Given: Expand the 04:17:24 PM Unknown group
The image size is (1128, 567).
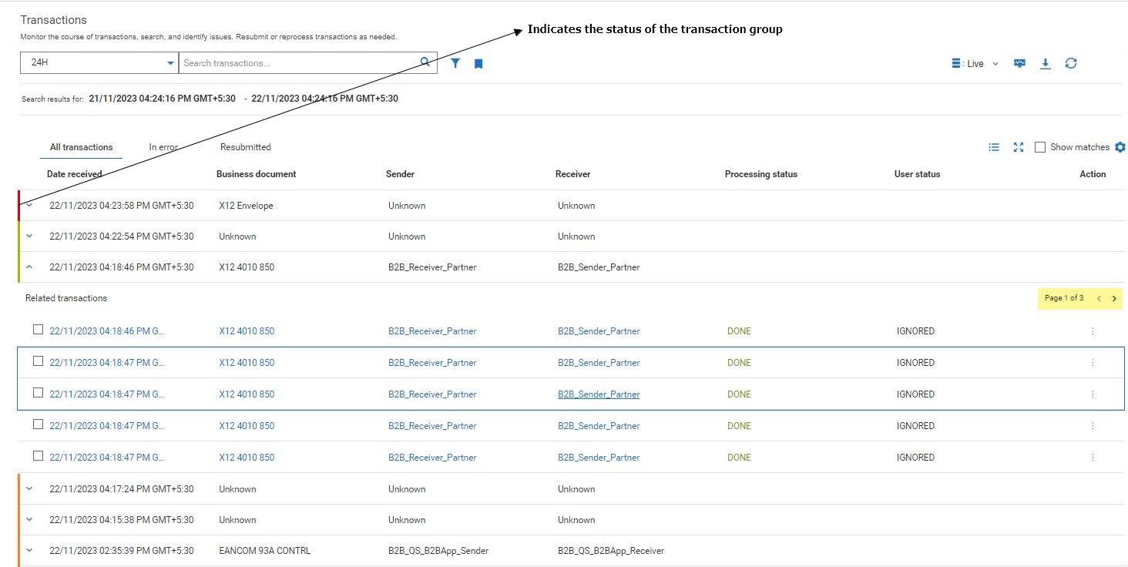Looking at the screenshot, I should tap(29, 488).
